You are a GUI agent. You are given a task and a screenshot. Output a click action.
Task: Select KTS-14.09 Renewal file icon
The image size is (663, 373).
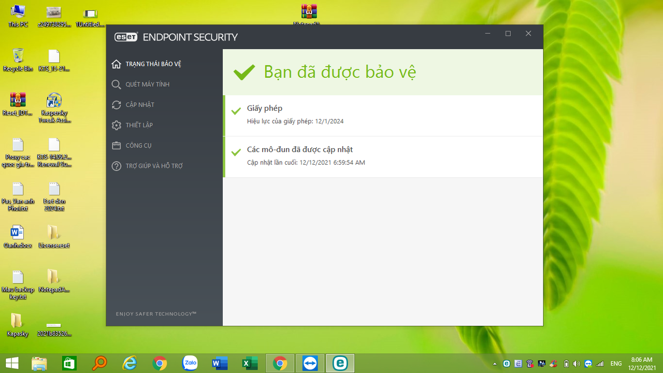[x=54, y=152]
